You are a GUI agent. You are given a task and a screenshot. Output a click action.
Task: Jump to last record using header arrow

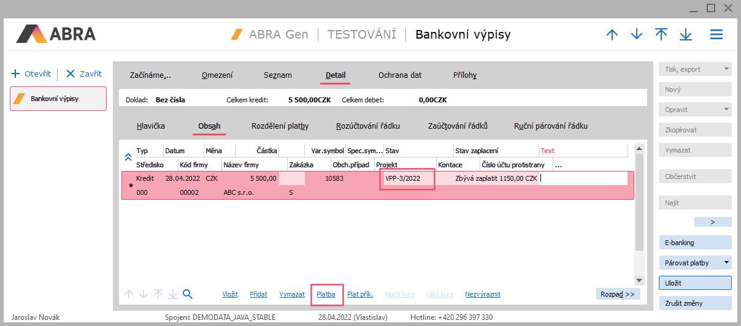point(686,35)
